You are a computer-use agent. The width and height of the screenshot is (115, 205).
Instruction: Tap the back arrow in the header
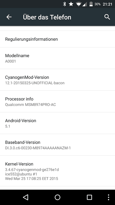pyautogui.click(x=9, y=17)
